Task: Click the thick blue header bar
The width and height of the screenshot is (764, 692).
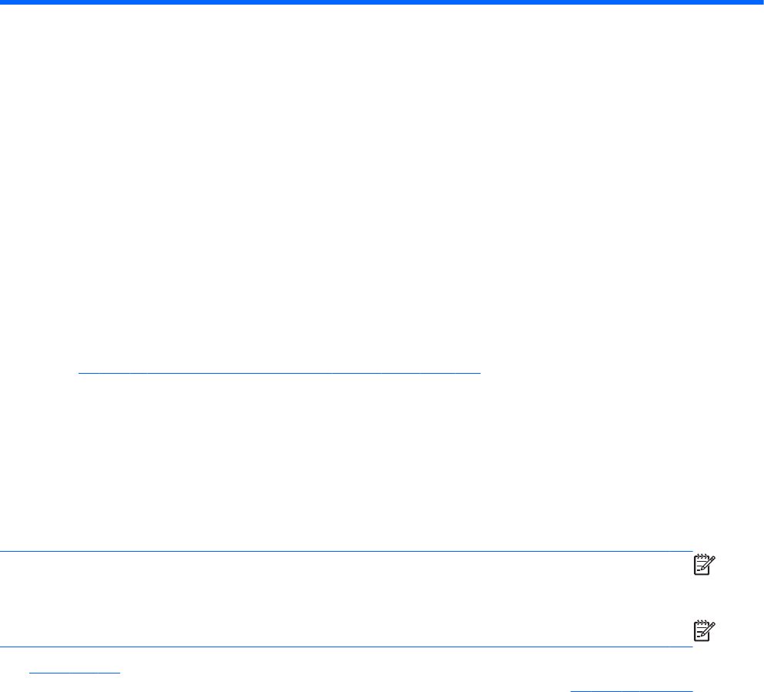Action: click(x=382, y=2)
